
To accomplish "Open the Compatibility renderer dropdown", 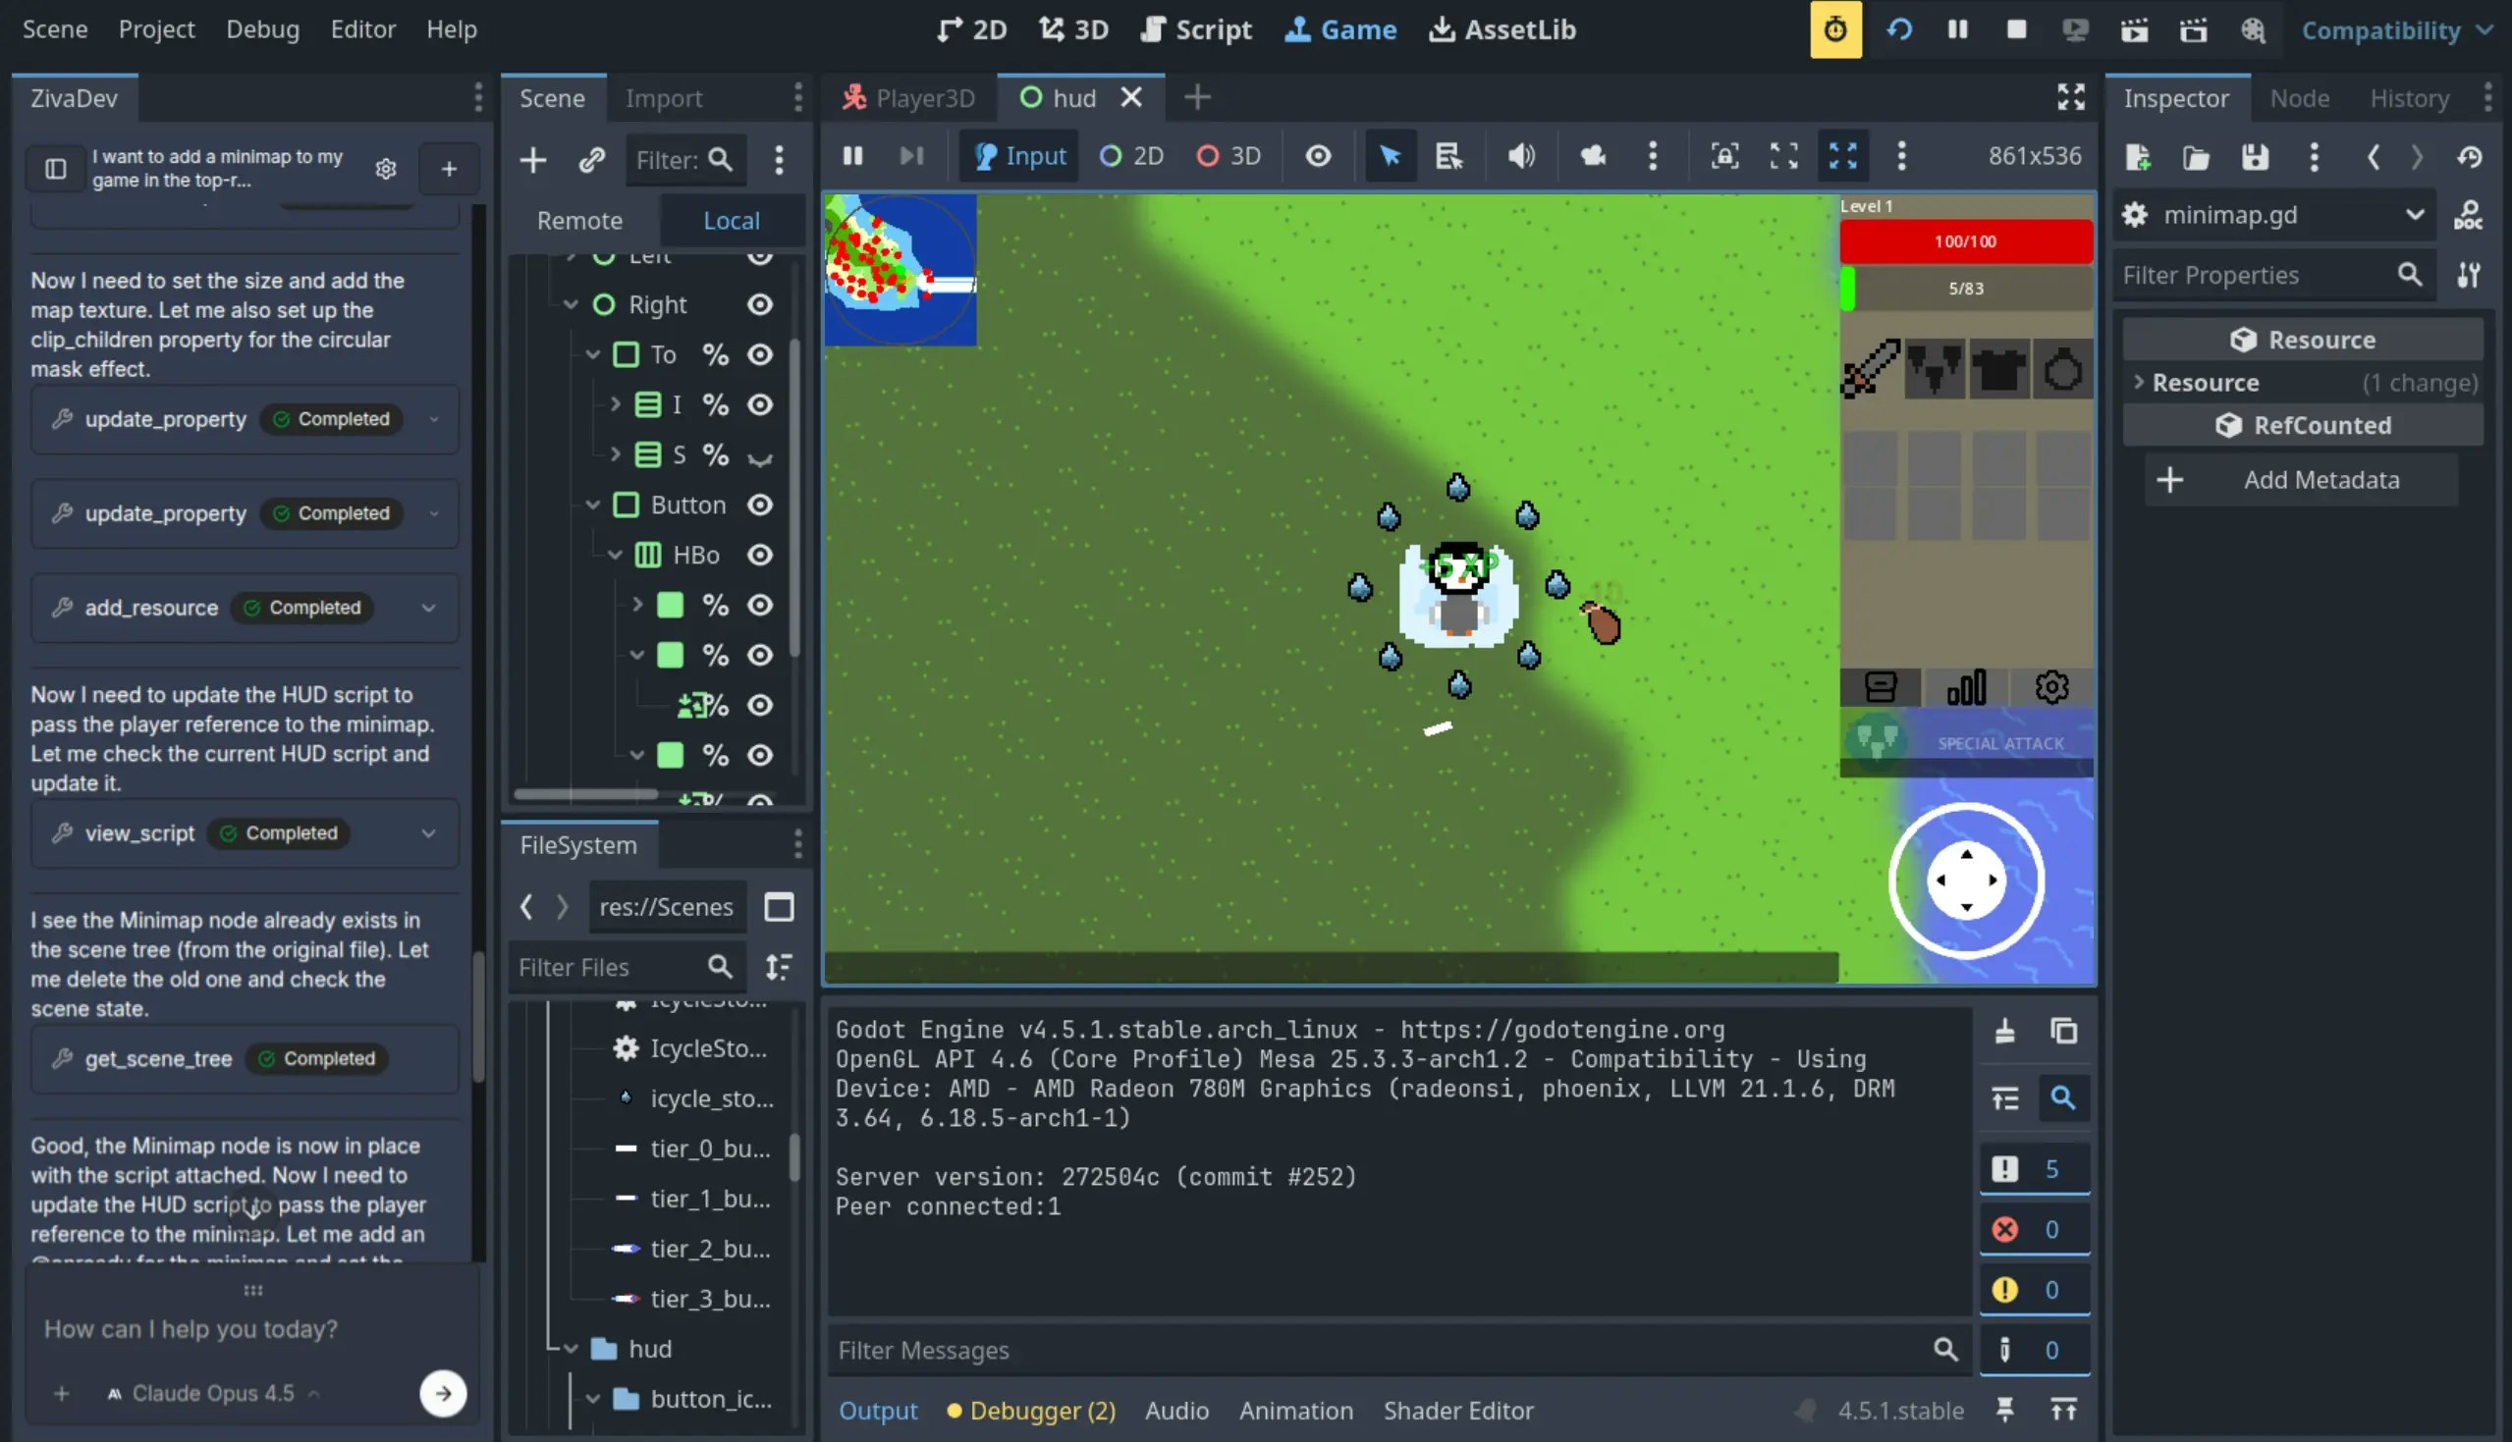I will click(2395, 29).
